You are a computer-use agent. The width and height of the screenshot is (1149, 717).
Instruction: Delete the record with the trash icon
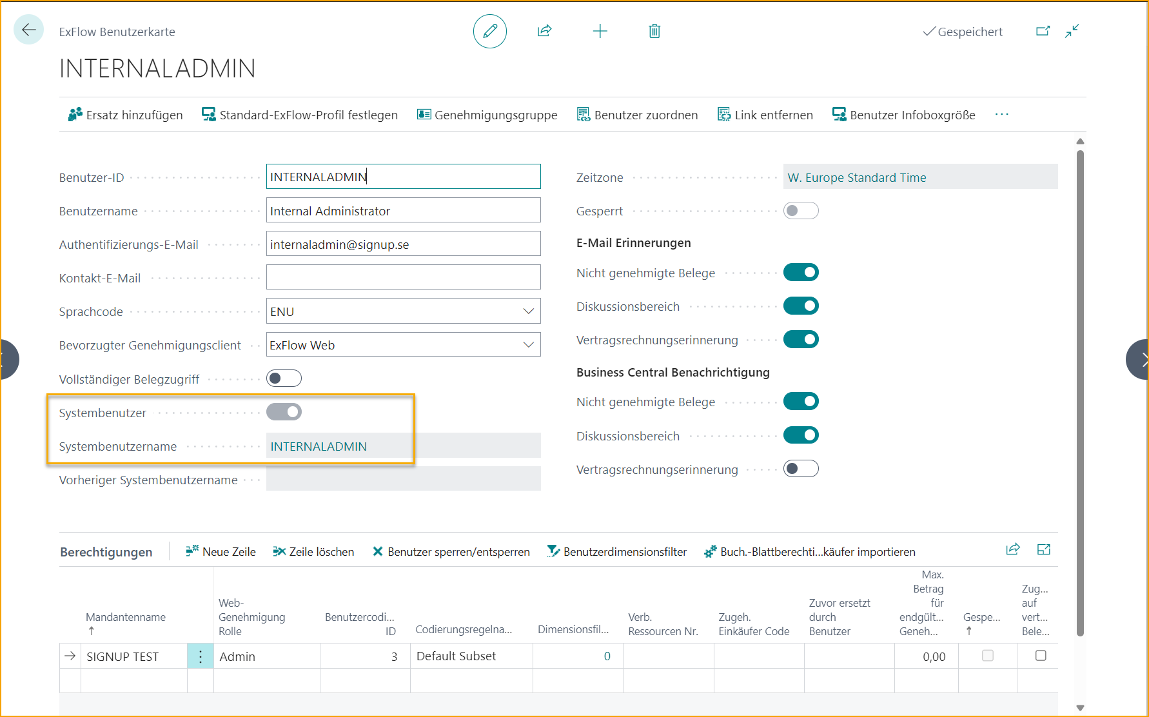click(x=654, y=31)
